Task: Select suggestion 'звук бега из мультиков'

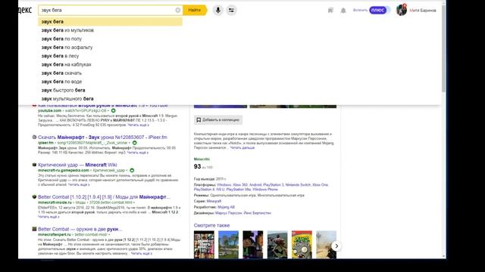Action: point(110,30)
